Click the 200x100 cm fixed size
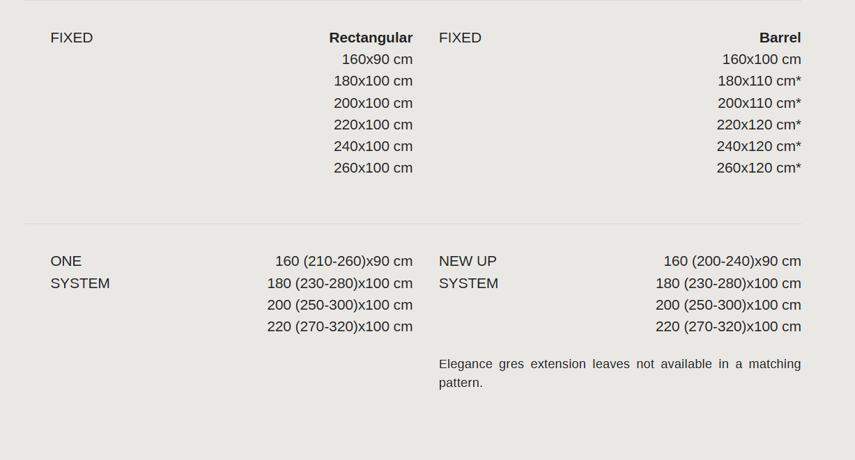Screen dimensions: 855x460 point(373,103)
